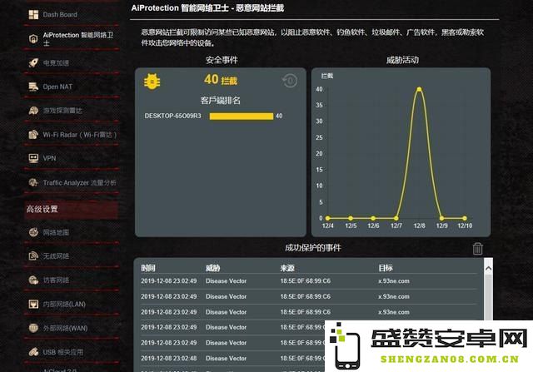This screenshot has height=372, width=533.
Task: Click the rocket icon for 电竞加速
Action: 33,63
